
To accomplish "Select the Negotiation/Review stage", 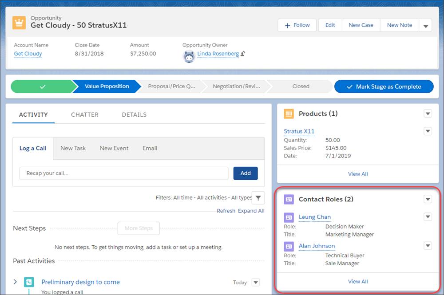I will (237, 87).
